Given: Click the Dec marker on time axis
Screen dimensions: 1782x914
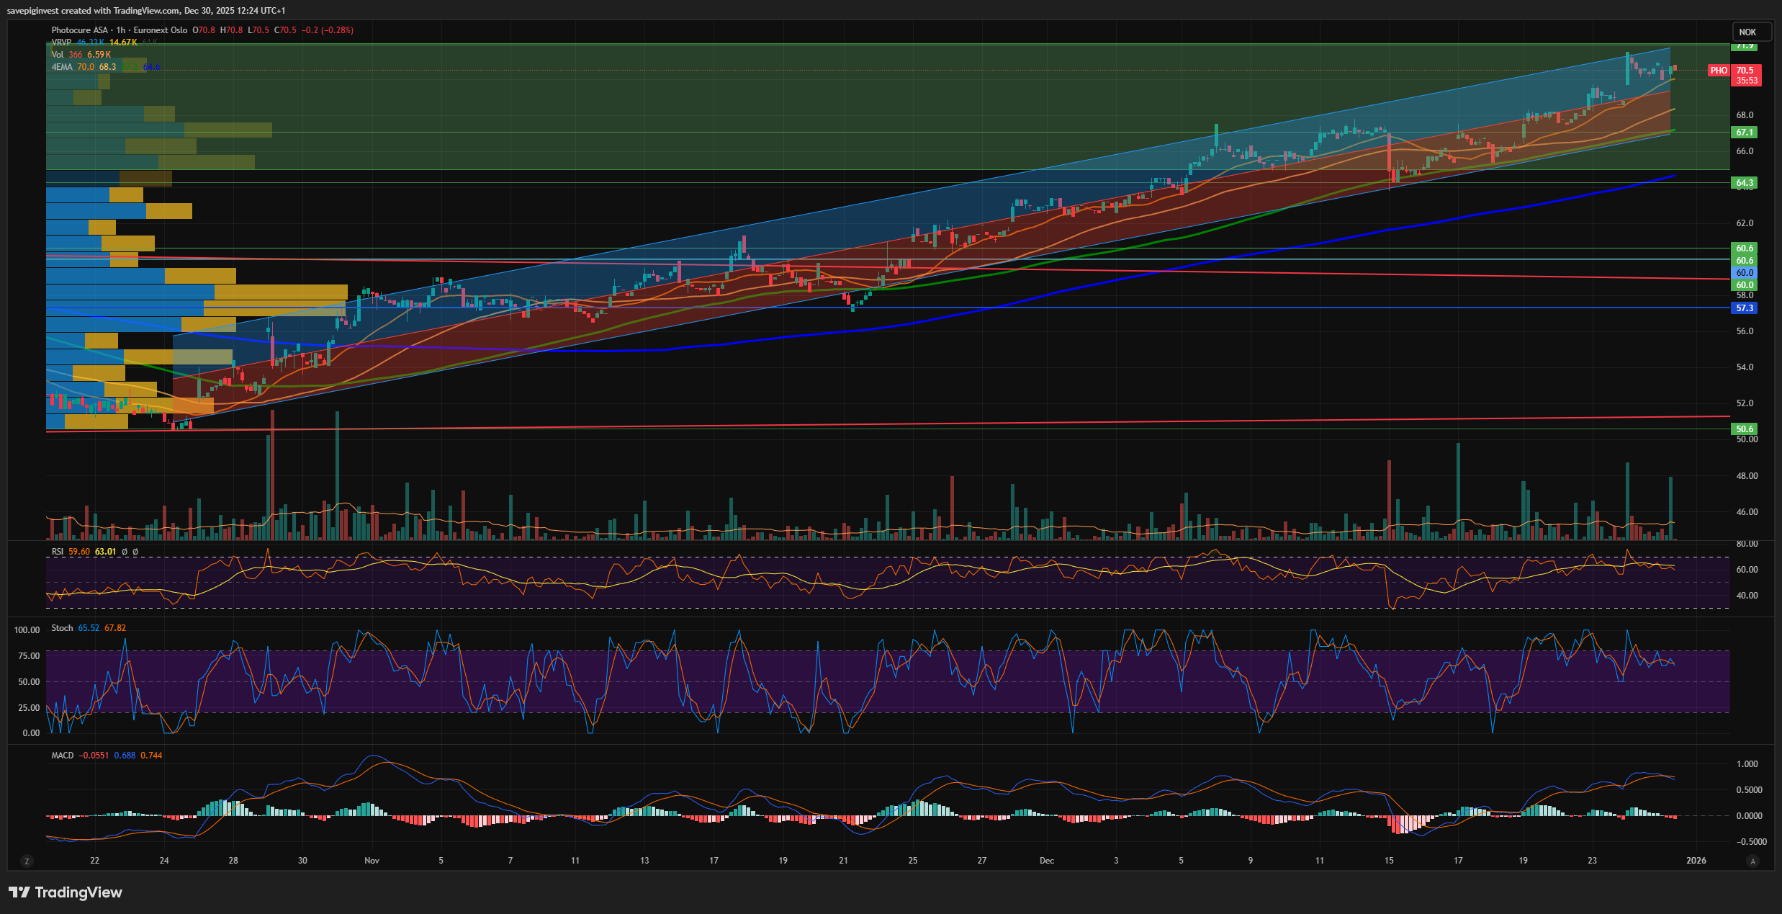Looking at the screenshot, I should point(1046,861).
